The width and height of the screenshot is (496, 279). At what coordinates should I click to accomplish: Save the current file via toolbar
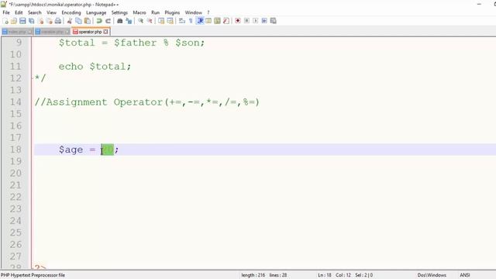tap(22, 21)
